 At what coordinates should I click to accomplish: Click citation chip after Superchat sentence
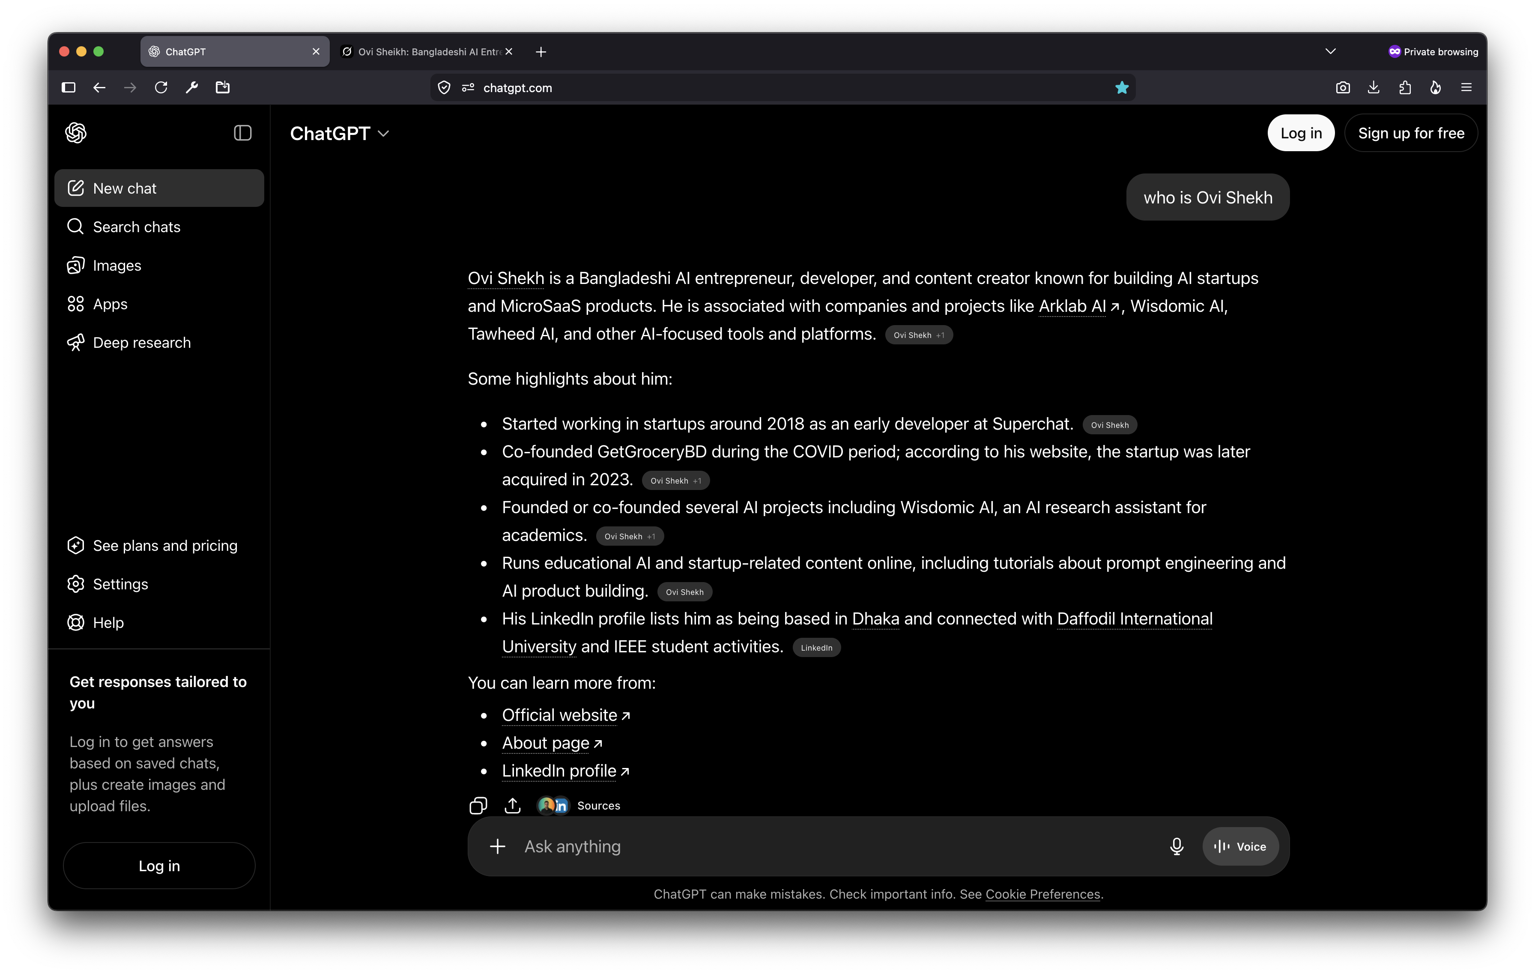1110,425
